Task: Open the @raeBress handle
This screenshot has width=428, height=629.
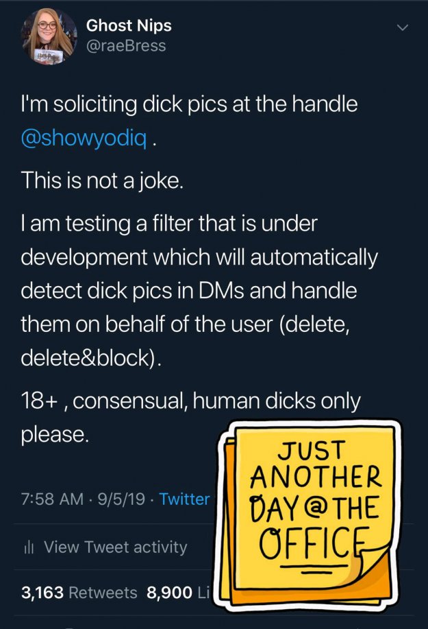Action: (126, 46)
